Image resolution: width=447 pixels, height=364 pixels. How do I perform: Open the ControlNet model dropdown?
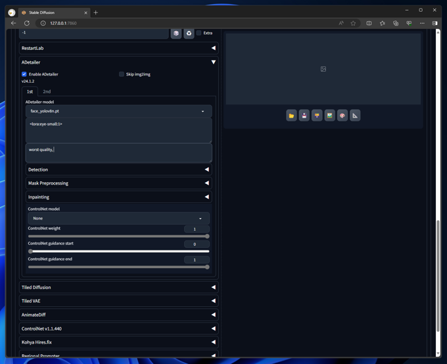[118, 218]
